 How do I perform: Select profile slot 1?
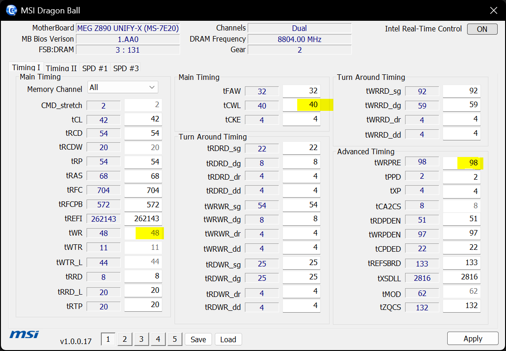tap(108, 339)
